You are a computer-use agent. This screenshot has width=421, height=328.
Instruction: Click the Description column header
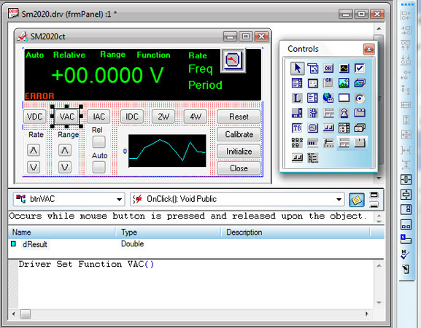point(296,233)
